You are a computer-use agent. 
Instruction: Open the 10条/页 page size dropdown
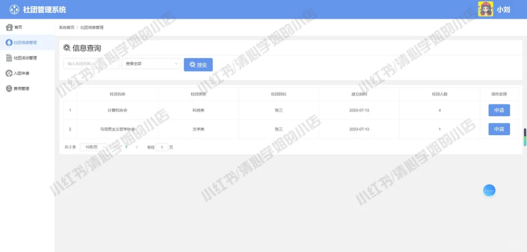coord(93,147)
